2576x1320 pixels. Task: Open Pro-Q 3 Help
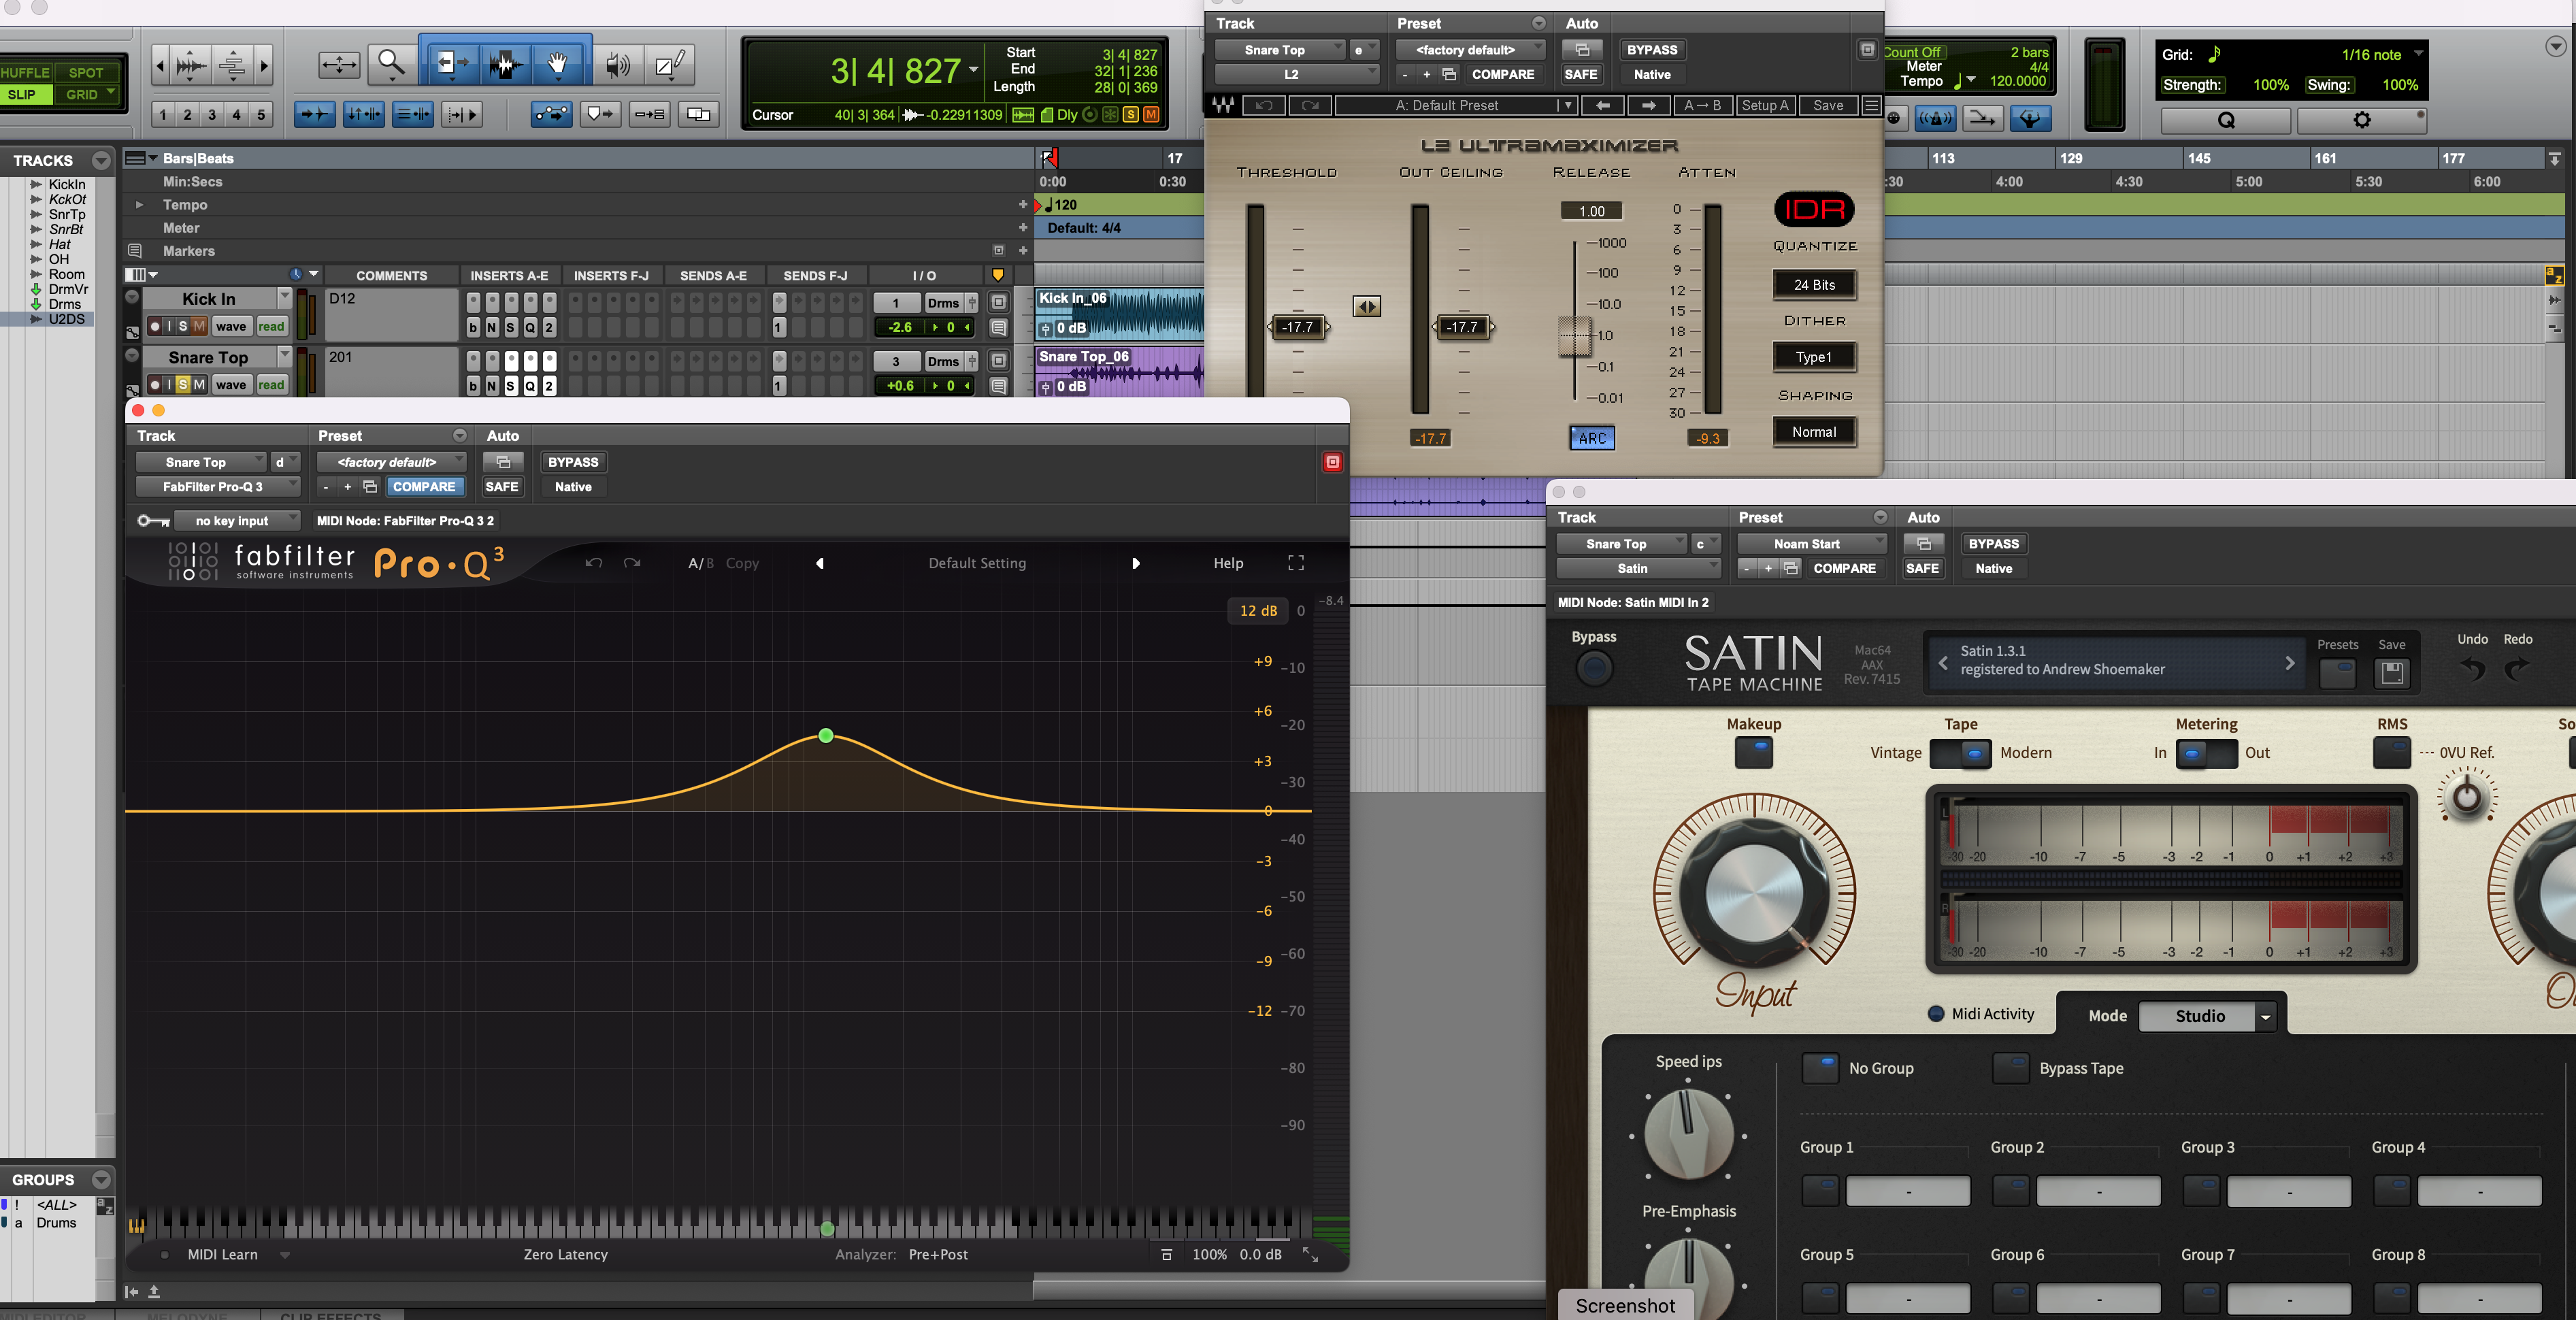pos(1228,563)
